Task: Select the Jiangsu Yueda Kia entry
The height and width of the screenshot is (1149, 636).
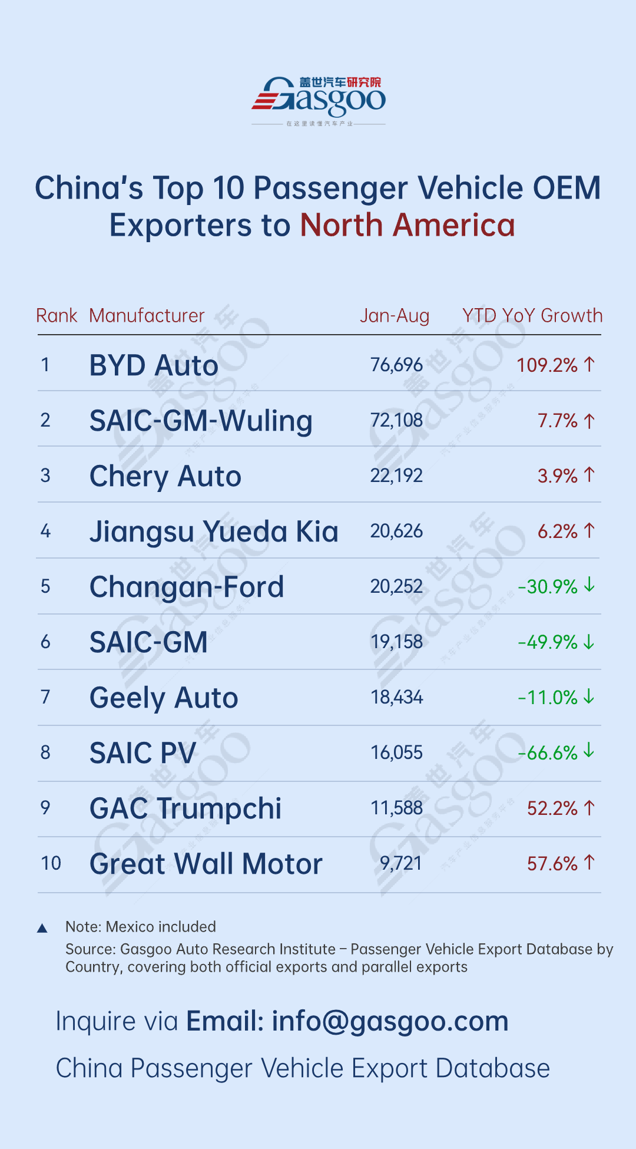Action: tap(214, 531)
